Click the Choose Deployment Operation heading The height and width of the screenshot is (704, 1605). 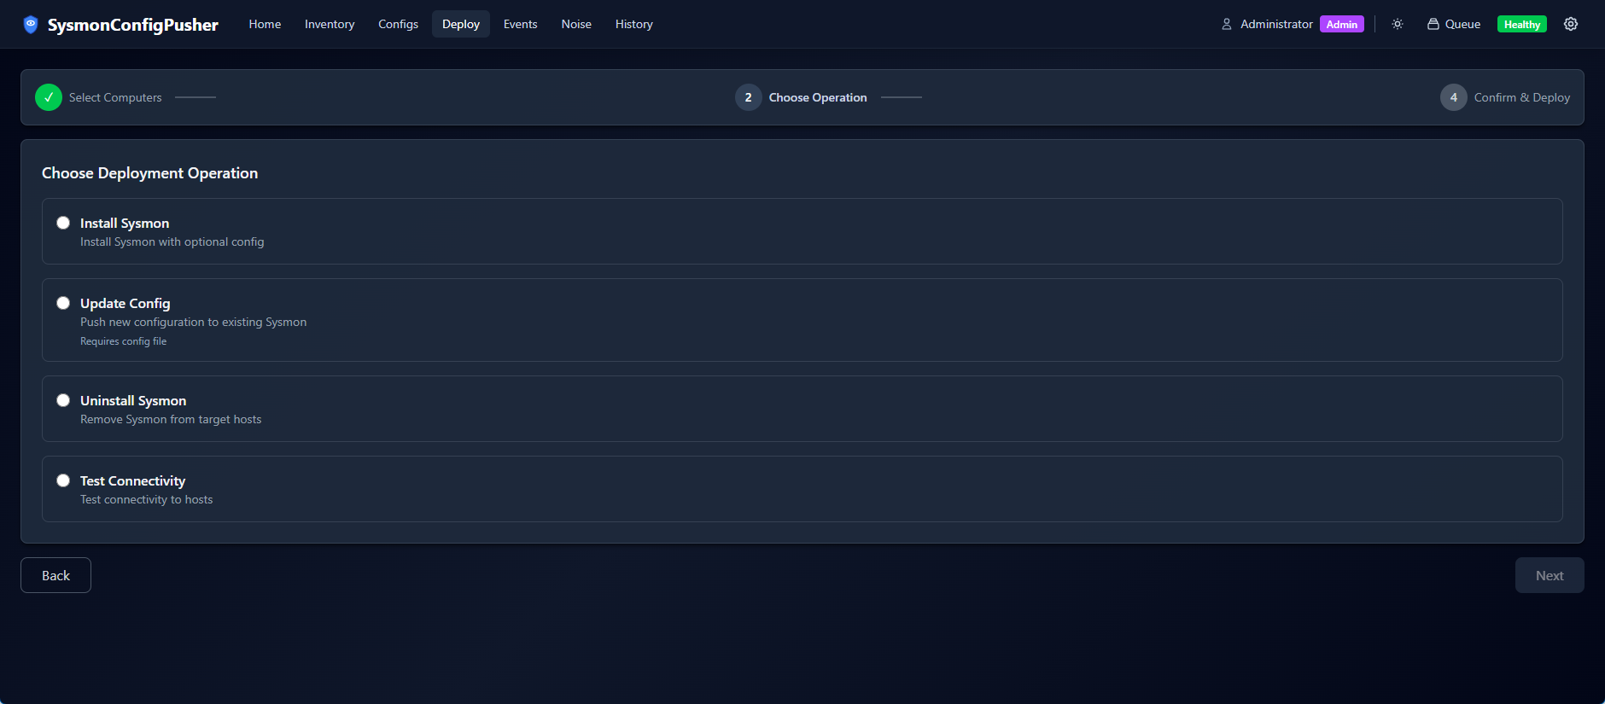150,173
